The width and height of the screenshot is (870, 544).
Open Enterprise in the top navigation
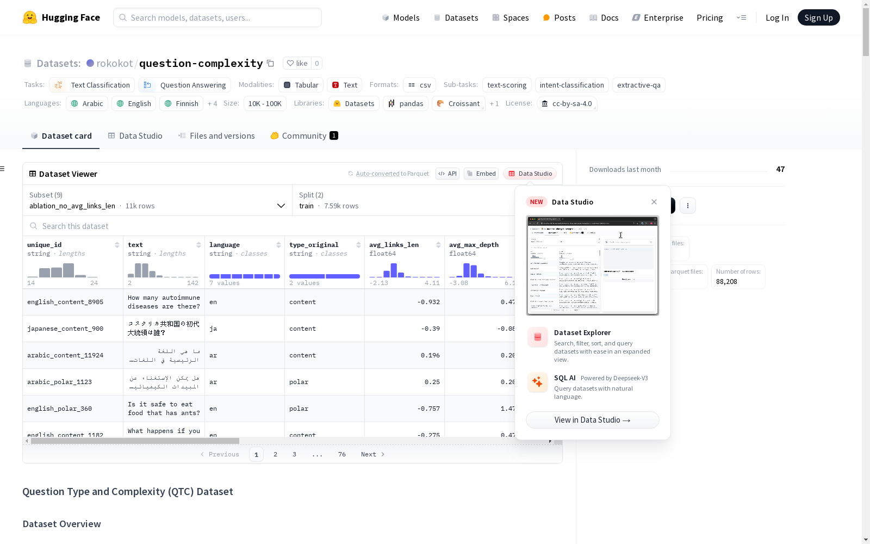point(657,17)
